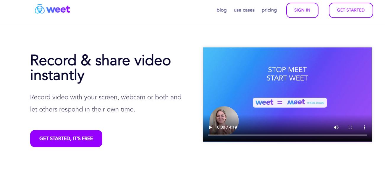Screen dimensions: 385x179
Task: Click the "STOP MEET START WEET" video text
Action: (x=287, y=74)
